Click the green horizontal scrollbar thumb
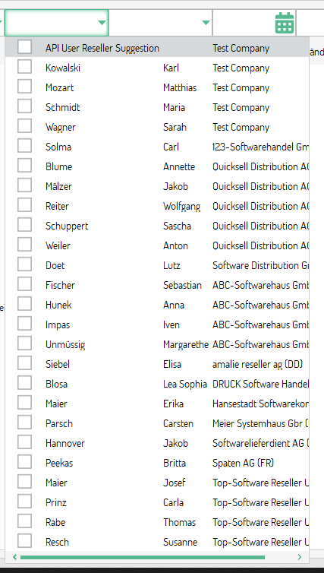Viewport: 324px width, 573px height. click(x=143, y=557)
